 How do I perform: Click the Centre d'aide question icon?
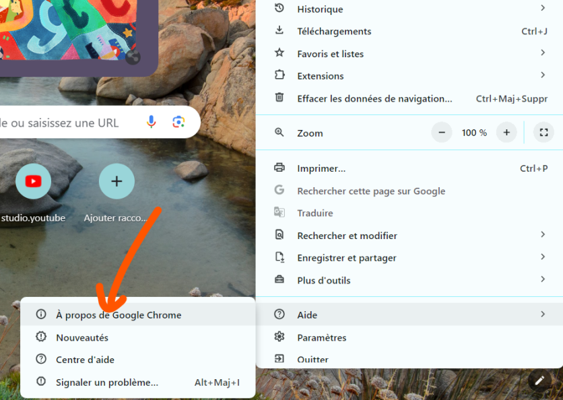pos(41,359)
